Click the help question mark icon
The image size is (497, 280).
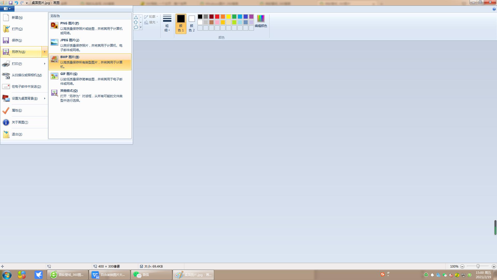[494, 9]
